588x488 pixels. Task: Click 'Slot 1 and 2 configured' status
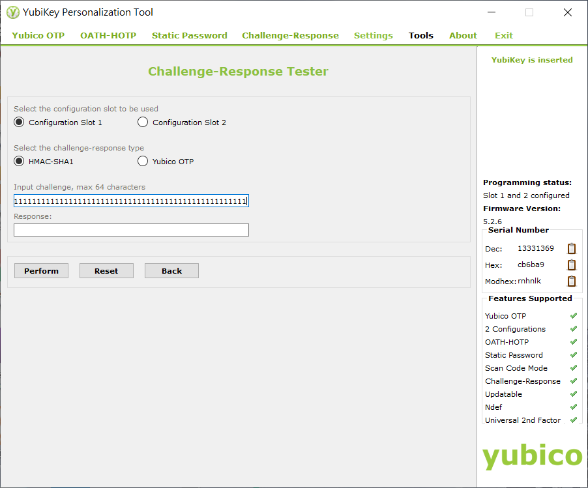tap(526, 195)
